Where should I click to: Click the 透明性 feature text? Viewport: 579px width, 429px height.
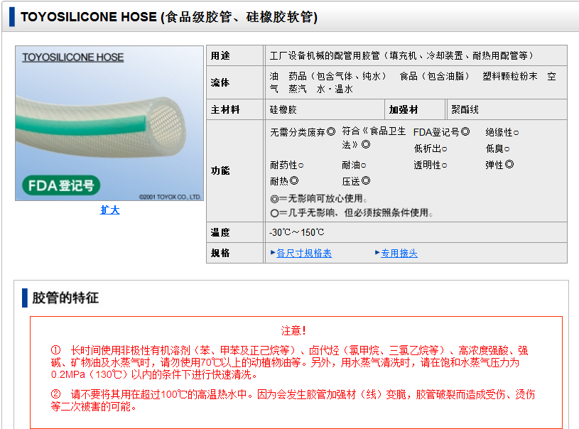pos(431,165)
